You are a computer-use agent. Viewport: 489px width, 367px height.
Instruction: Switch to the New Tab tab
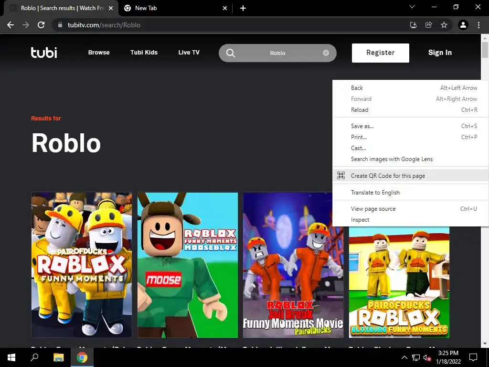176,8
